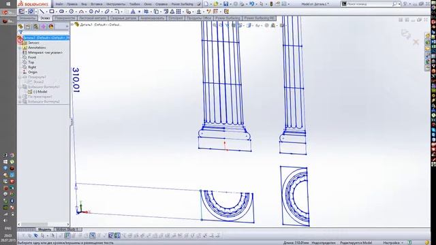This screenshot has width=436, height=245.
Task: Expand the Деталь1 flyout tree in viewport
Action: tap(72, 24)
